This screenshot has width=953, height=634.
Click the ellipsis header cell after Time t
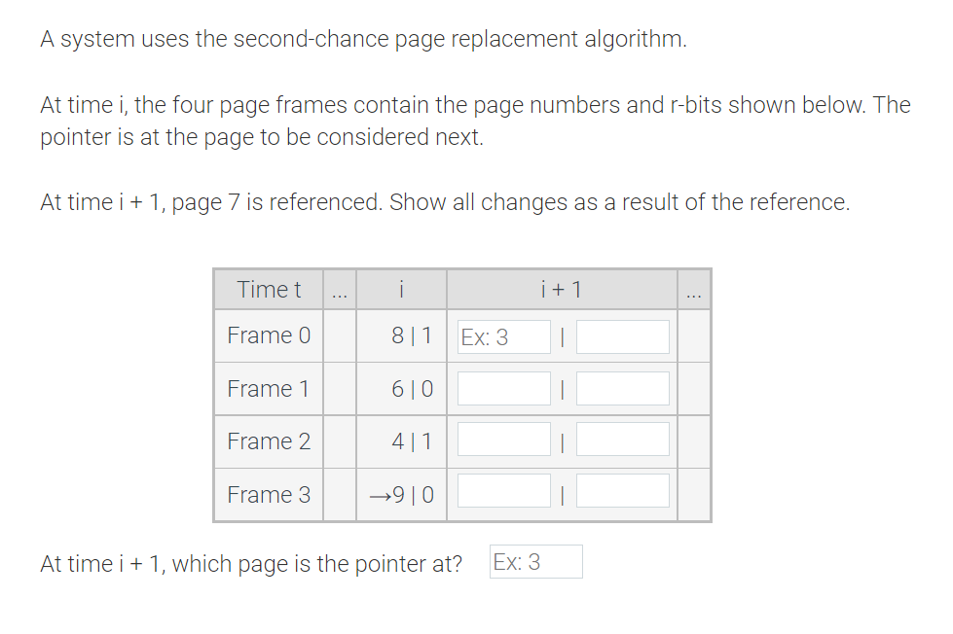click(x=340, y=289)
